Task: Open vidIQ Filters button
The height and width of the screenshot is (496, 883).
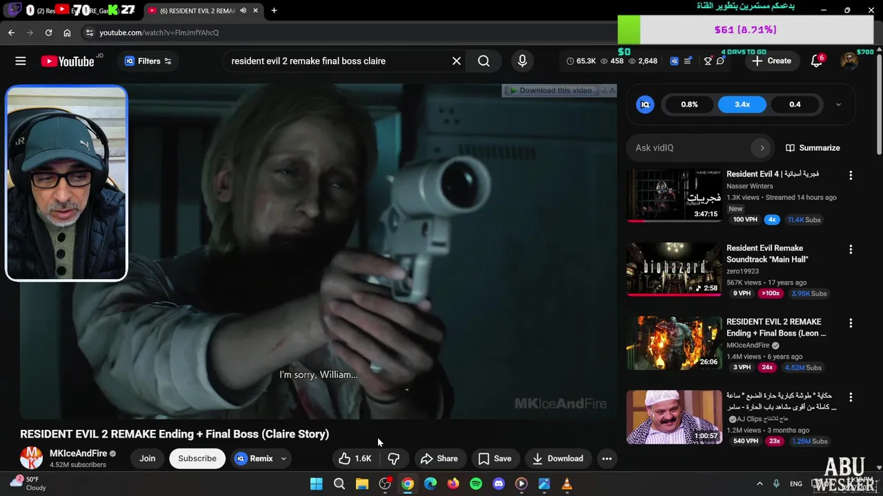Action: coord(148,61)
